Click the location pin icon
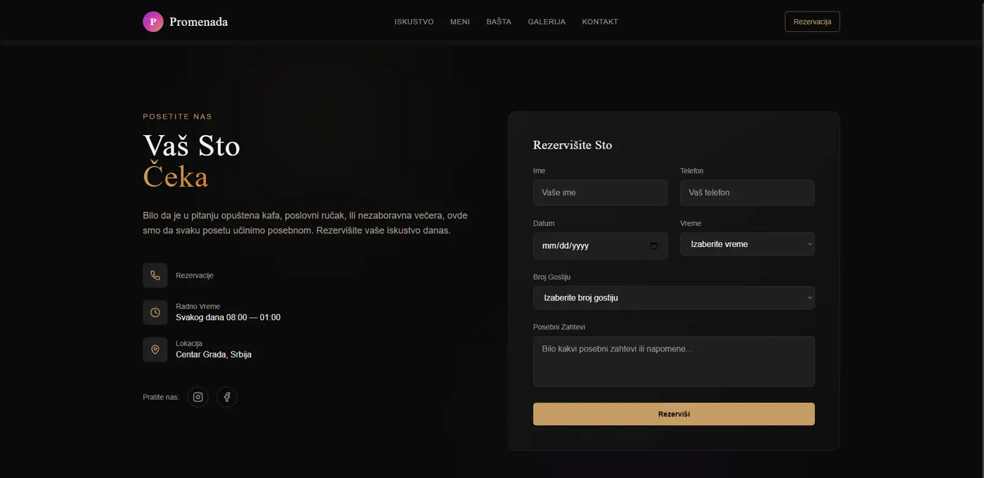The image size is (984, 478). click(x=155, y=350)
